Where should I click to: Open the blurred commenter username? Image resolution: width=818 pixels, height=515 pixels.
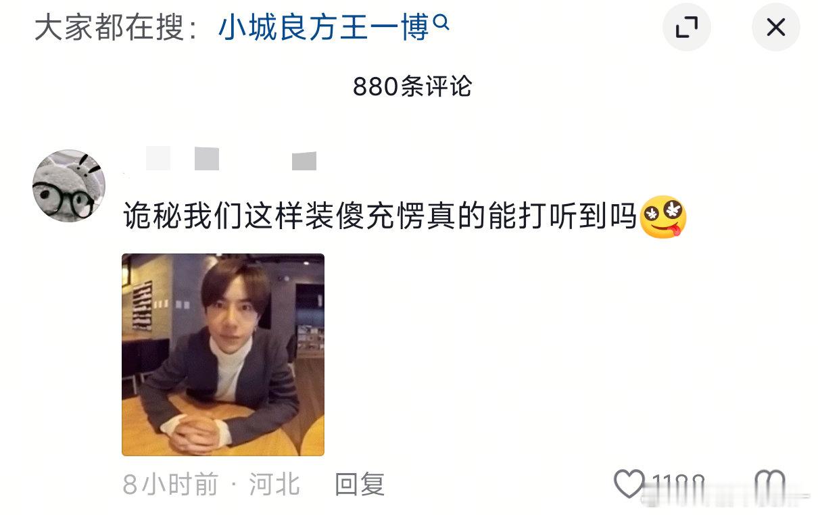[220, 160]
